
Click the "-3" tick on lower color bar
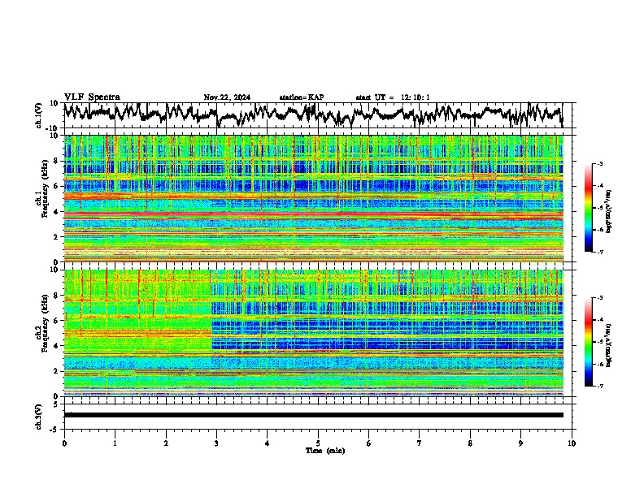coord(599,298)
